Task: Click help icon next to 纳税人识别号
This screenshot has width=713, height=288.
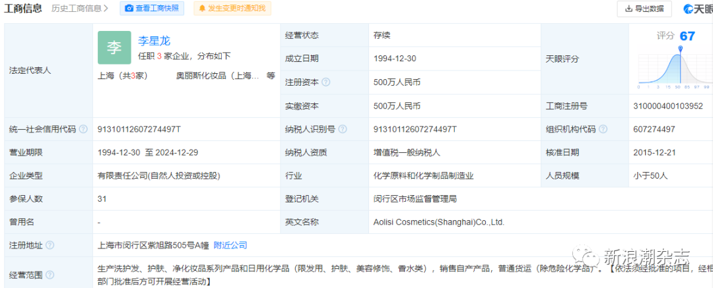Action: coord(343,129)
